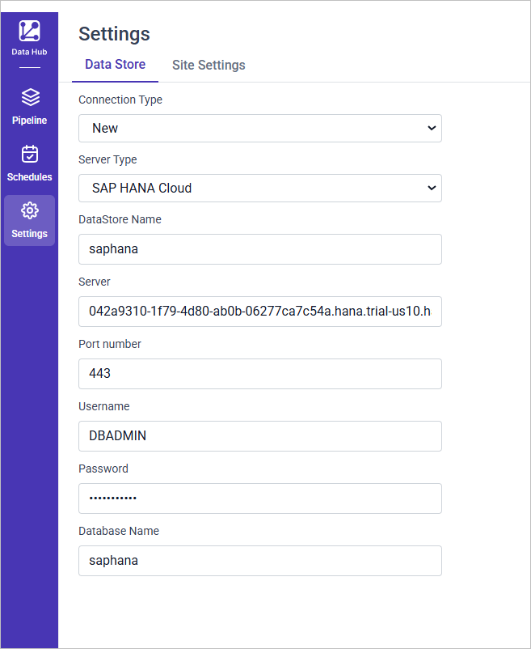Switch to the Site Settings tab
This screenshot has height=649, width=531.
[209, 65]
